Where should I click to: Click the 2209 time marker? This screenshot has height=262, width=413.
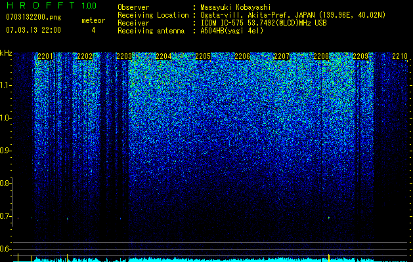[x=360, y=56]
